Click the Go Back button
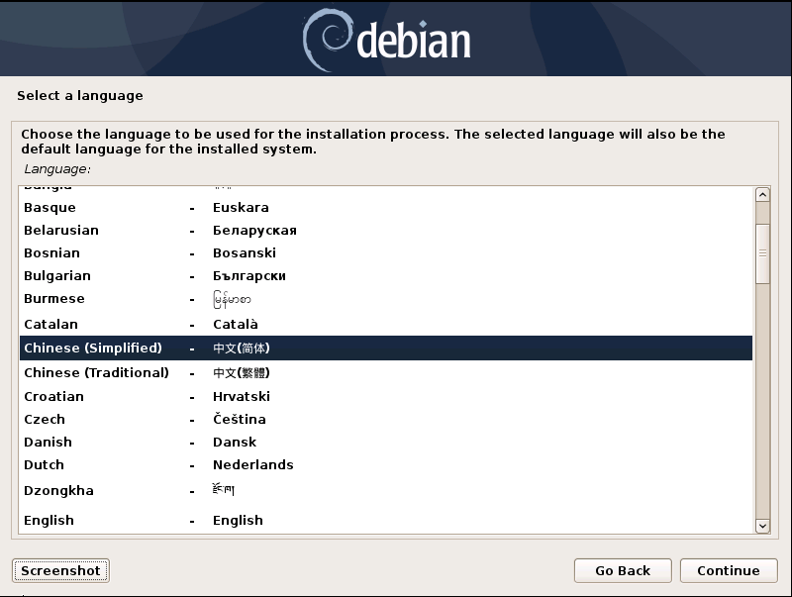The height and width of the screenshot is (597, 792). pos(623,570)
